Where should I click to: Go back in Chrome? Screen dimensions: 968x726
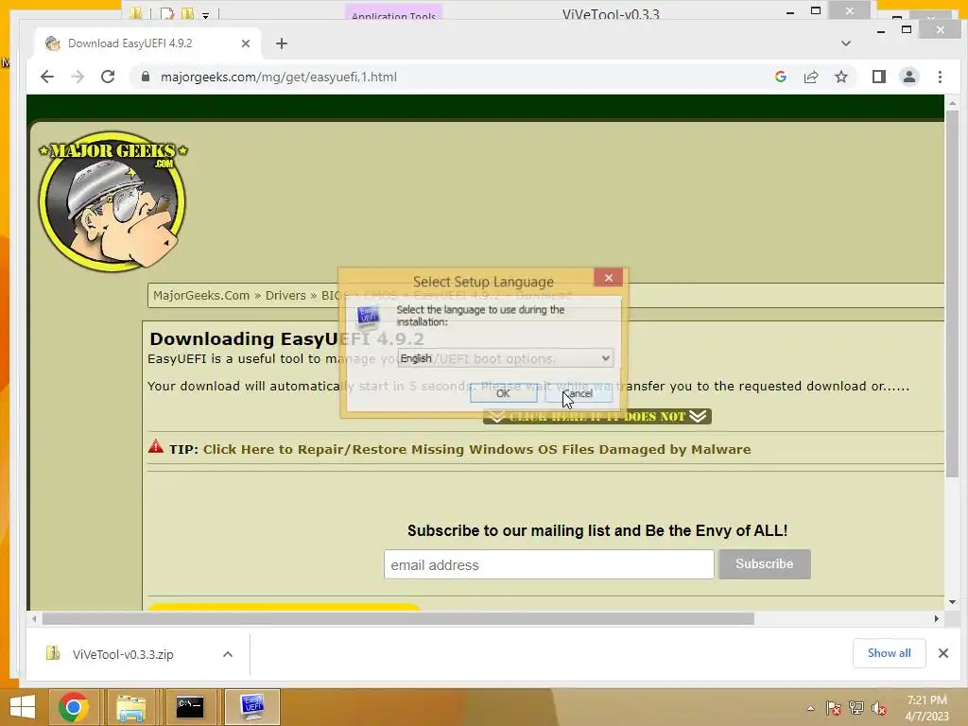point(47,77)
